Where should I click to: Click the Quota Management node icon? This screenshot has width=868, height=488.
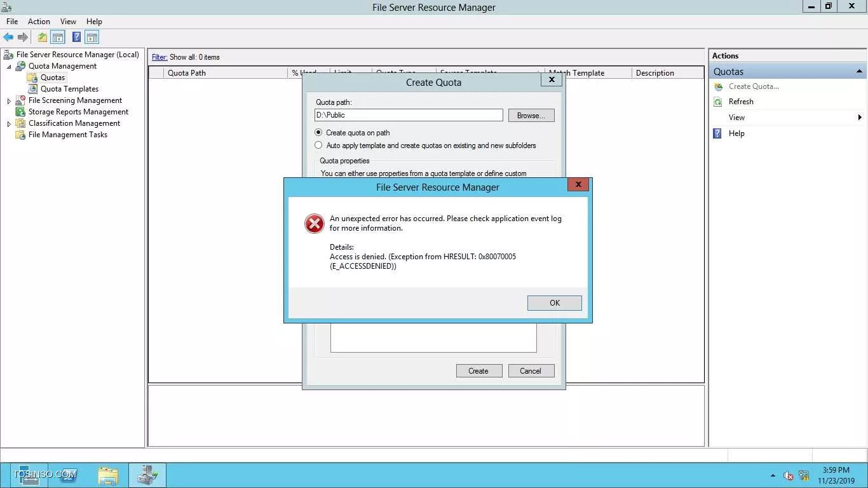click(x=20, y=66)
